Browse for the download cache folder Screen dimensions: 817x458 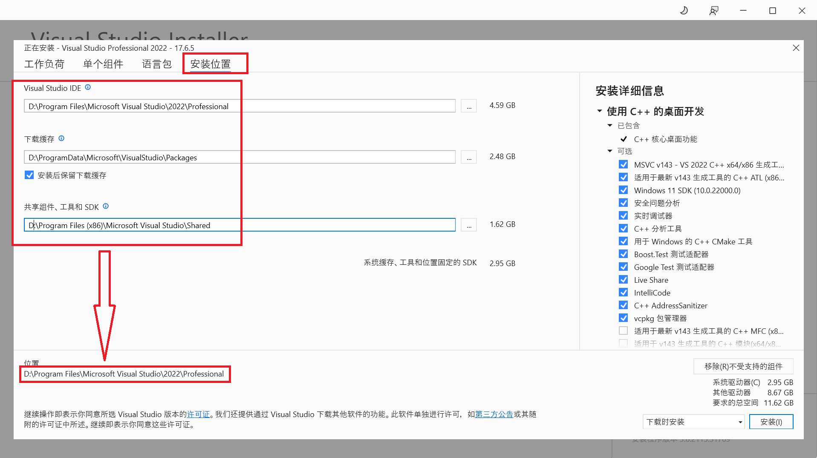coord(468,157)
